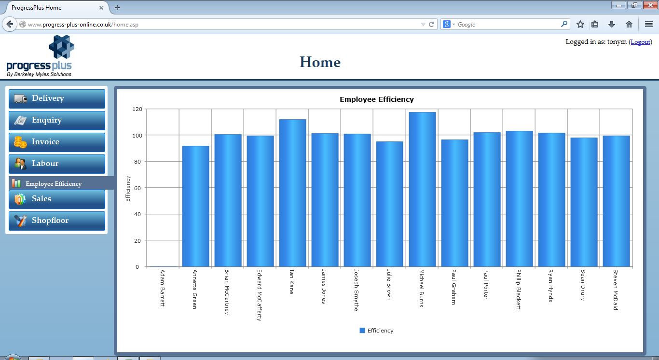This screenshot has height=360, width=659.
Task: Open the Firefox hamburger menu
Action: click(649, 24)
